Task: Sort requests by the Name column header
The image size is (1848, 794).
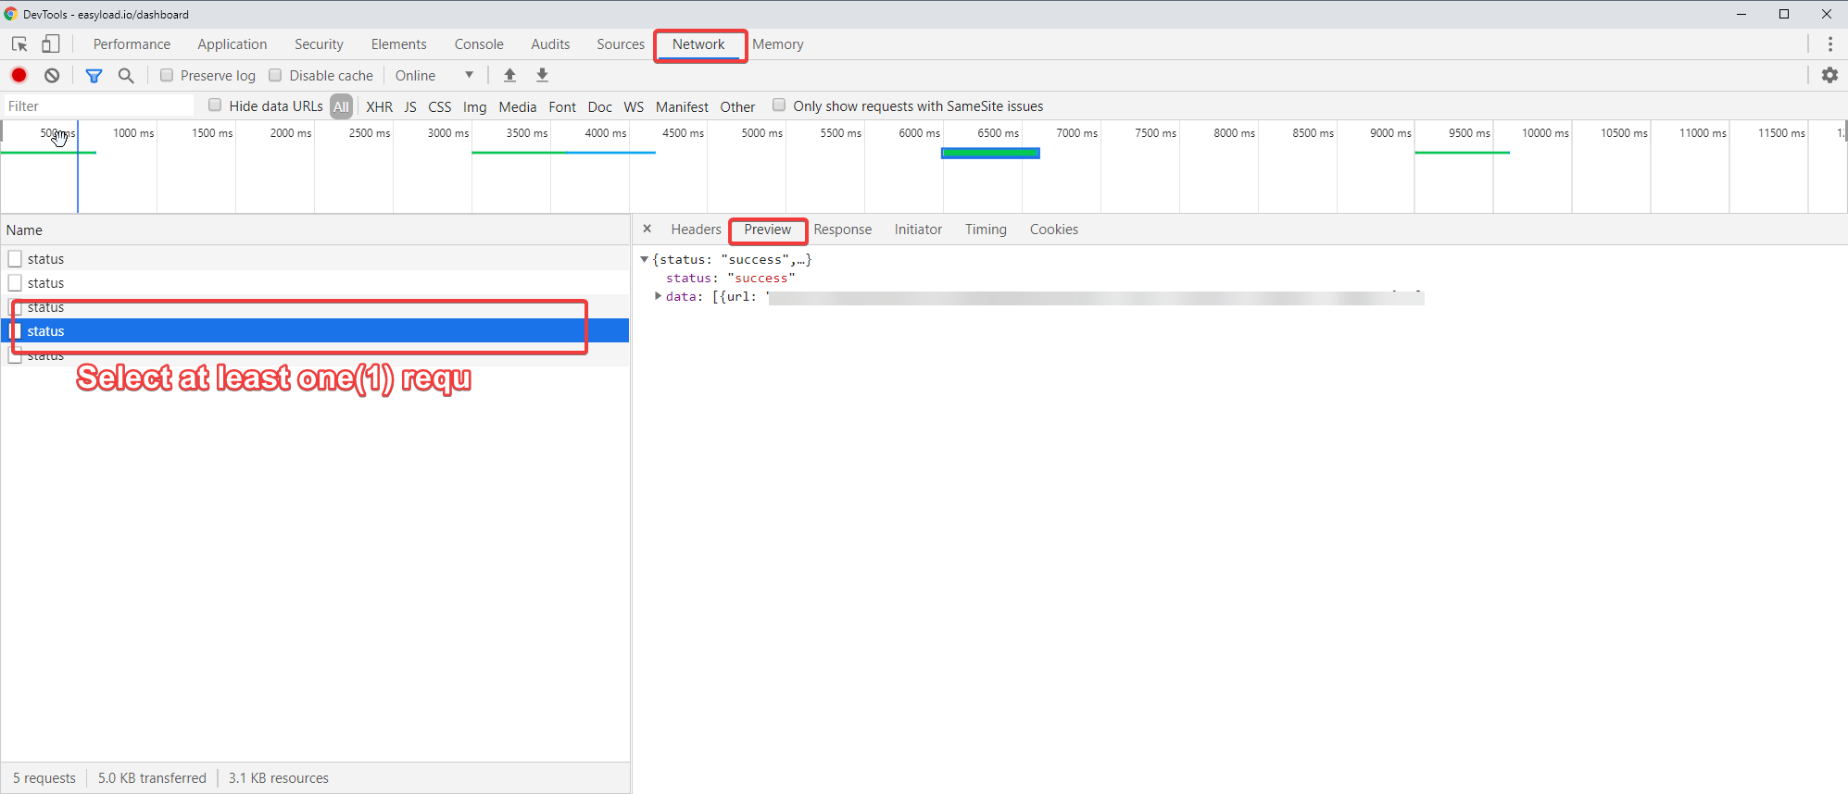Action: click(x=315, y=230)
